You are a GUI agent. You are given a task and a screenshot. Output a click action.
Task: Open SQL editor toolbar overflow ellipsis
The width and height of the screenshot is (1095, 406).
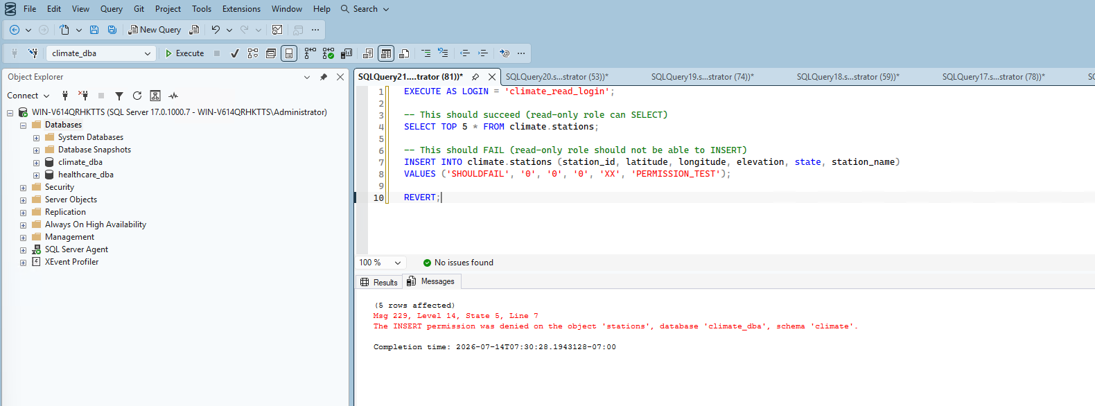521,53
